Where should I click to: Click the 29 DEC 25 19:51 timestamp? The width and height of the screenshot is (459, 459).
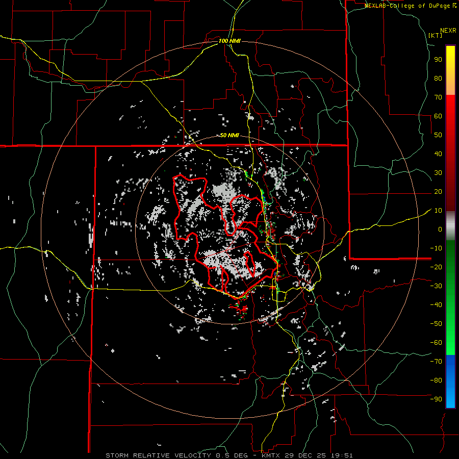pyautogui.click(x=320, y=455)
